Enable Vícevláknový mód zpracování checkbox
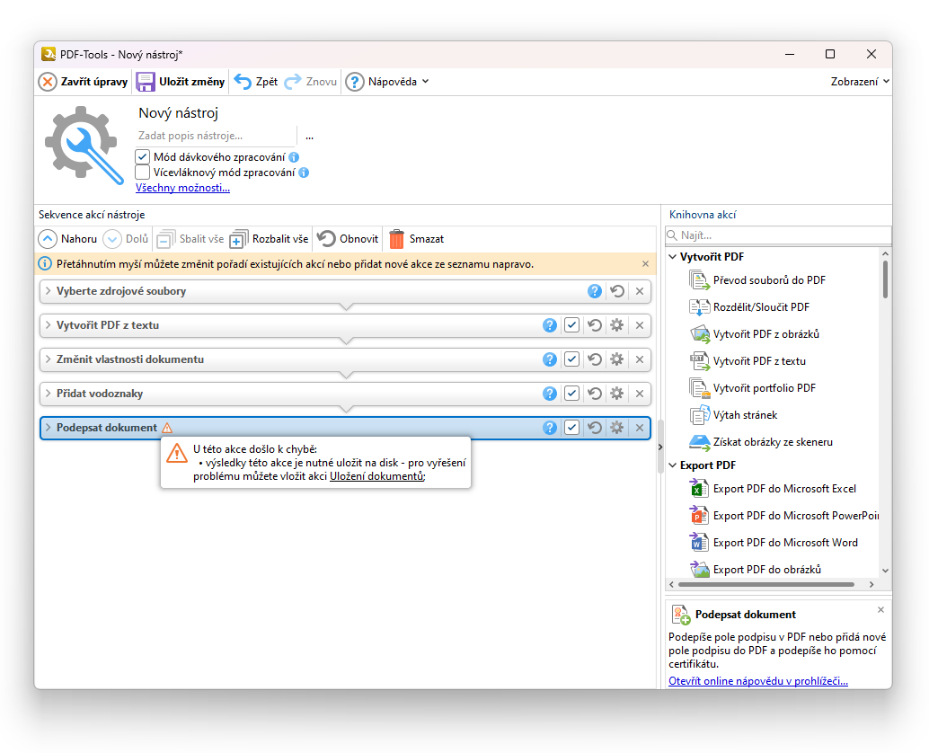The height and width of the screenshot is (753, 929). [142, 173]
